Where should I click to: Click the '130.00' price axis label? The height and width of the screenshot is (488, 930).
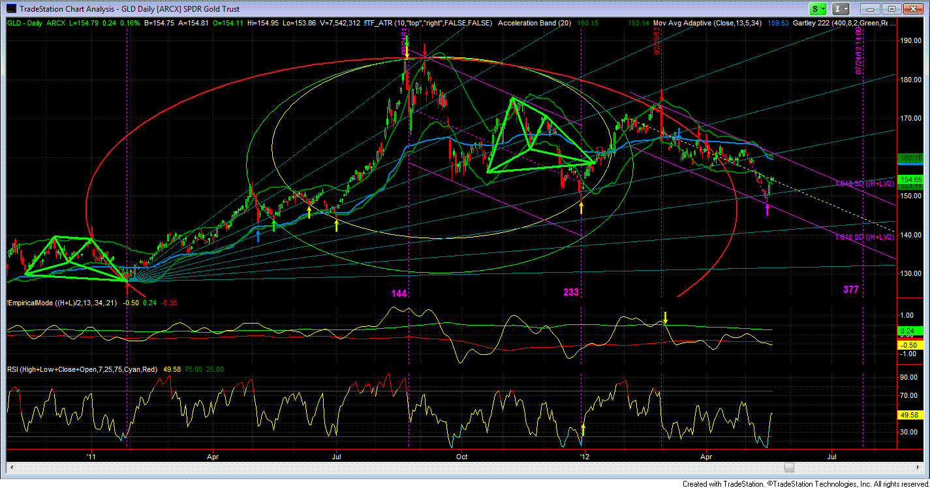coord(910,274)
